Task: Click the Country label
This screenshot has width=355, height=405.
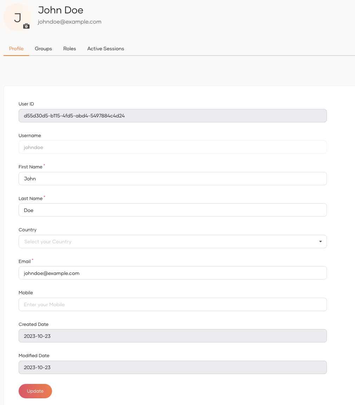Action: (28, 230)
